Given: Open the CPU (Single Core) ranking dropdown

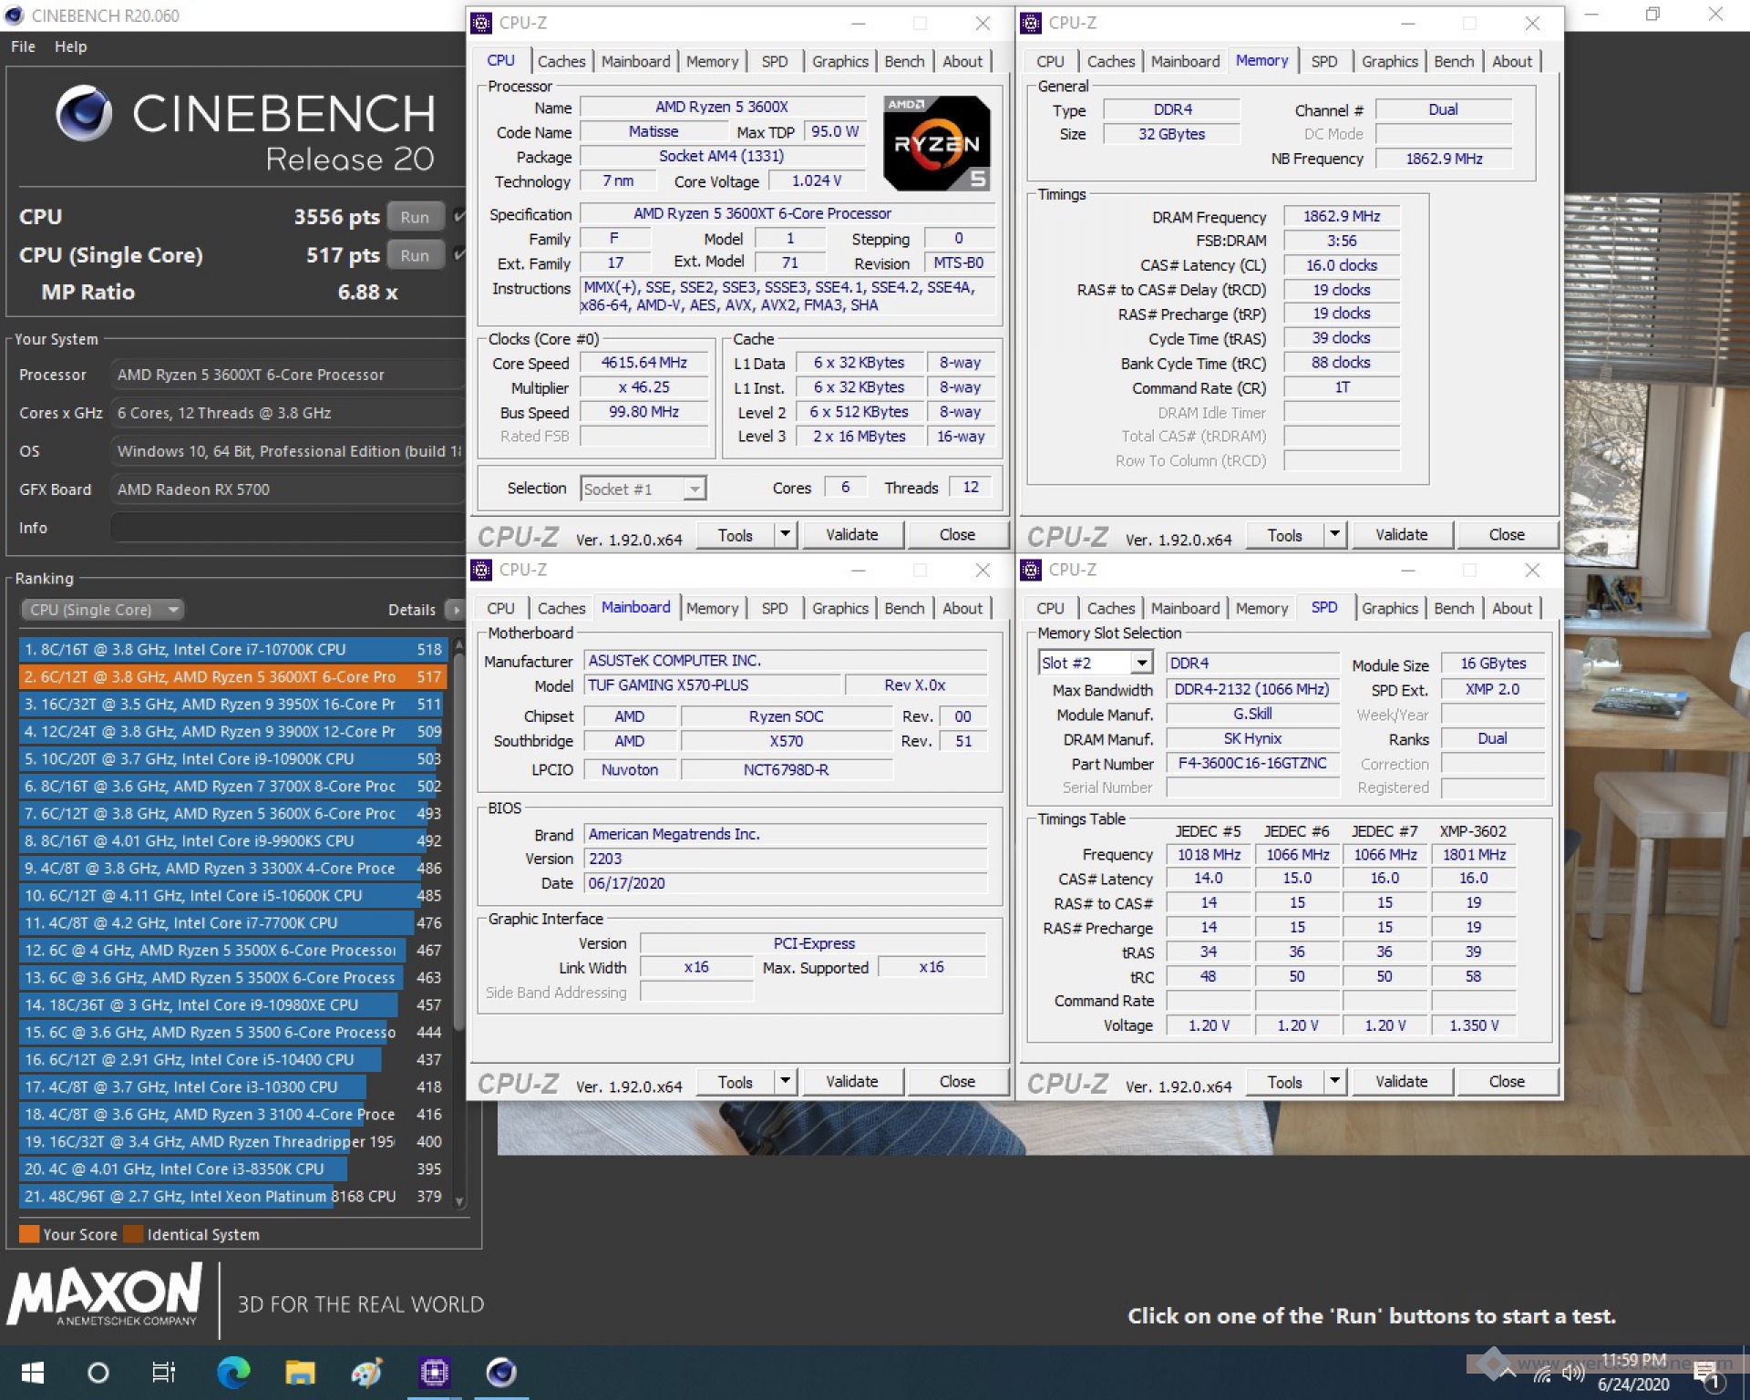Looking at the screenshot, I should [x=101, y=609].
